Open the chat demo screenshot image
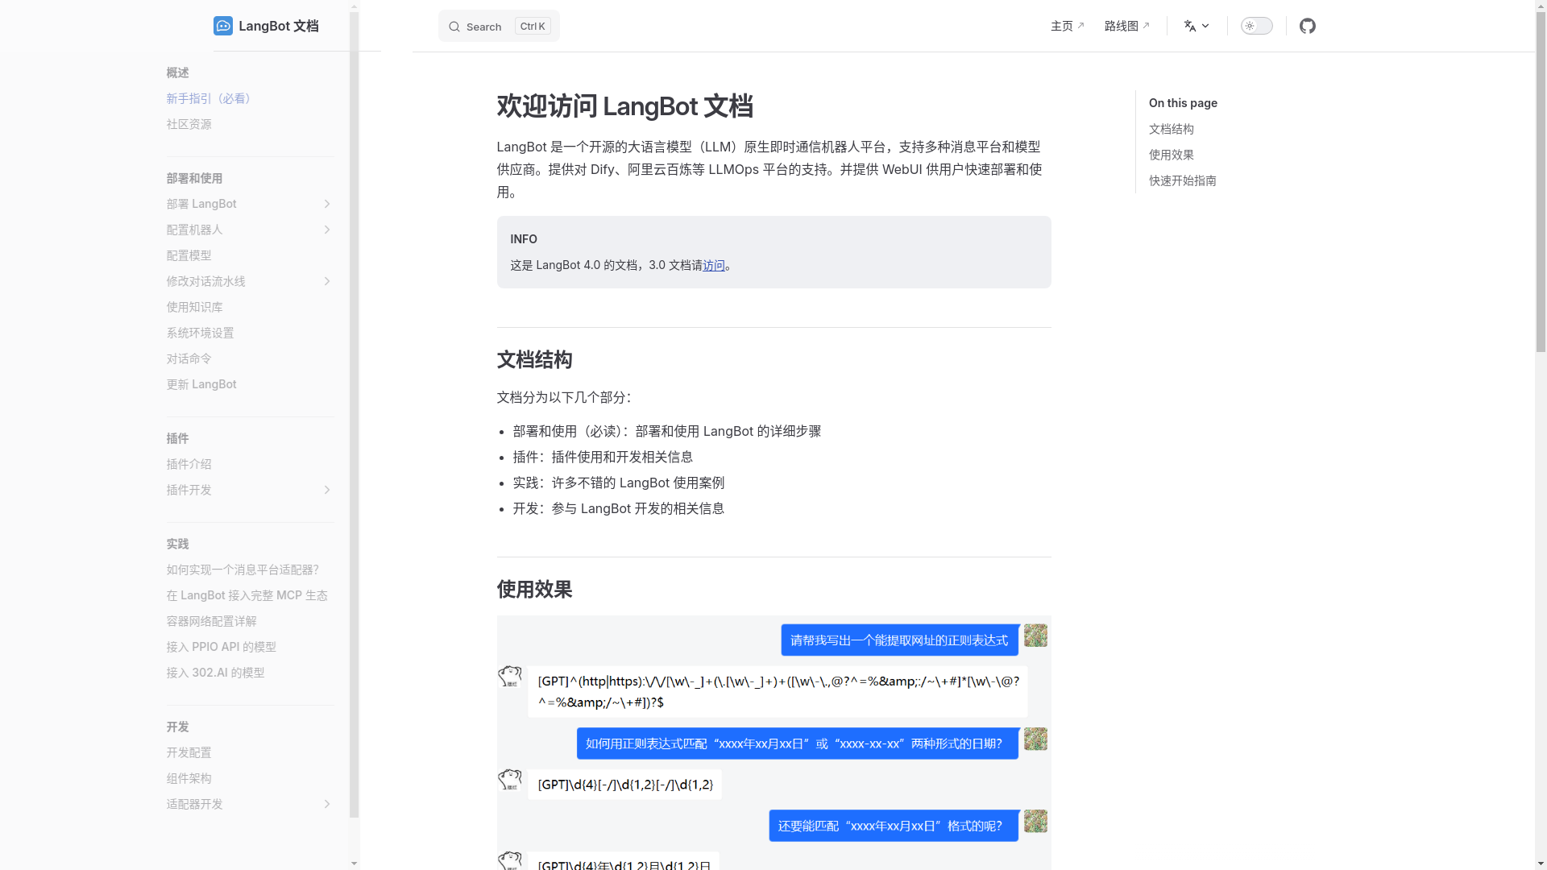The image size is (1547, 870). tap(773, 743)
